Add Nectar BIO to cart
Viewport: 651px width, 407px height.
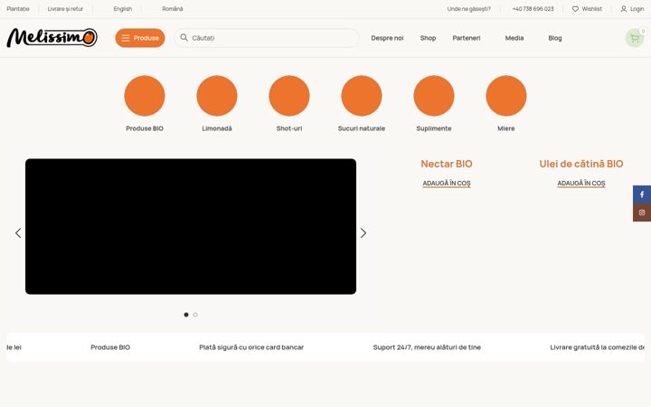447,183
